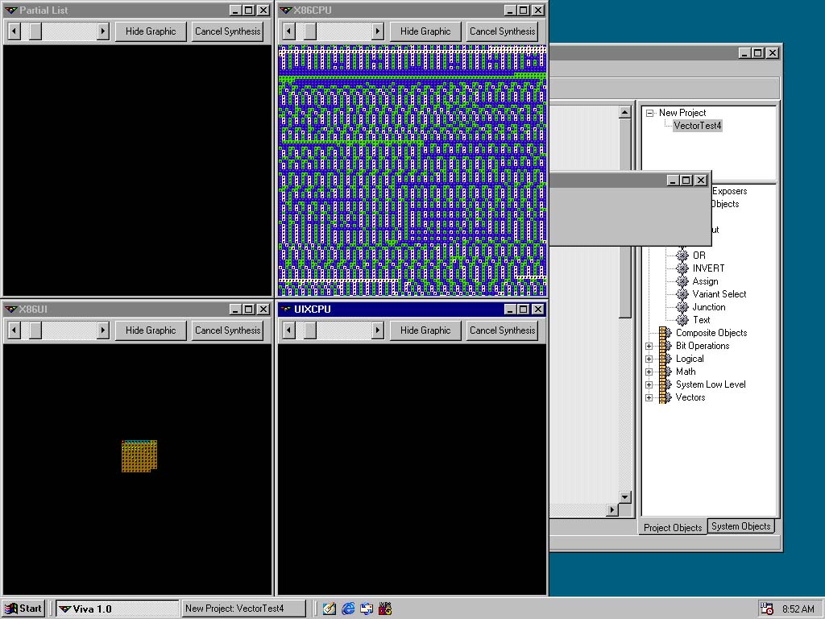Screen dimensions: 825x619
Task: Select the OR primitive object icon
Action: click(x=682, y=255)
